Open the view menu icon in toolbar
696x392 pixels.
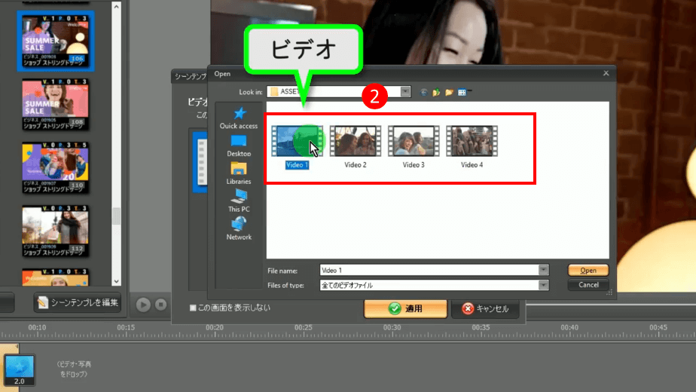[463, 92]
